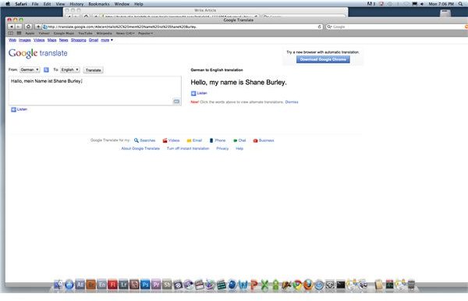Image resolution: width=468 pixels, height=301 pixels.
Task: Open the To language dropdown set to English
Action: click(x=70, y=70)
